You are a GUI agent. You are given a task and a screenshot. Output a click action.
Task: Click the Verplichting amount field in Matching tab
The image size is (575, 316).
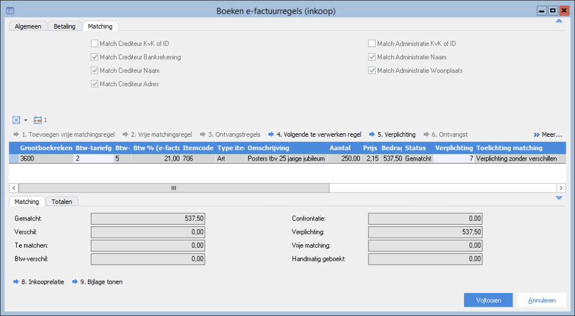point(425,232)
